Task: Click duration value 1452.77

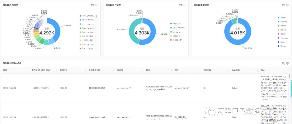Action: click(x=64, y=117)
